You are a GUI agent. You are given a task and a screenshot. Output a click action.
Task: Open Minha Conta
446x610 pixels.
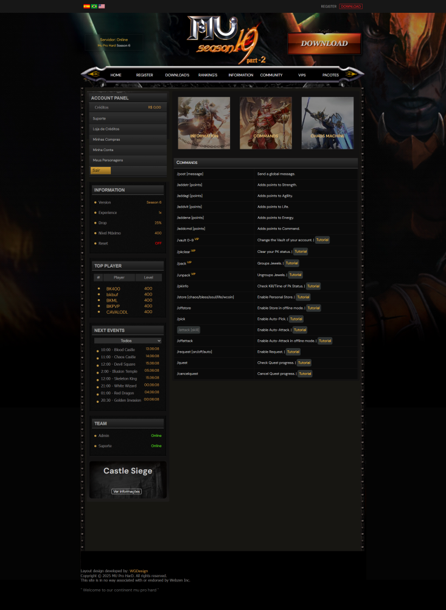(x=128, y=150)
